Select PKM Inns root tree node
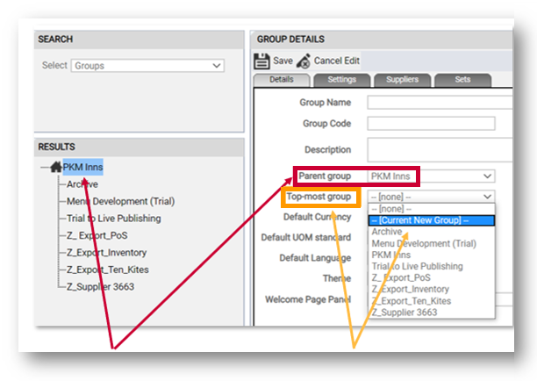This screenshot has height=381, width=537. point(82,167)
